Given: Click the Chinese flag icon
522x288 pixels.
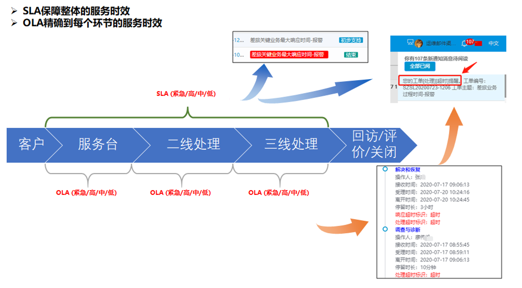Looking at the screenshot, I should [x=478, y=44].
